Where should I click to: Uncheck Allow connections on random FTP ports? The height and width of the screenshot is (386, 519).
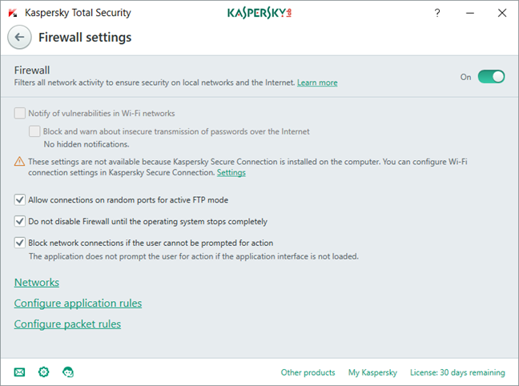[x=20, y=200]
